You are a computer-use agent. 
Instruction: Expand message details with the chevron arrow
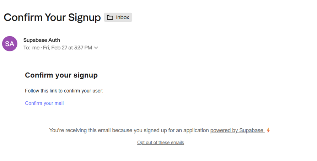[96, 48]
